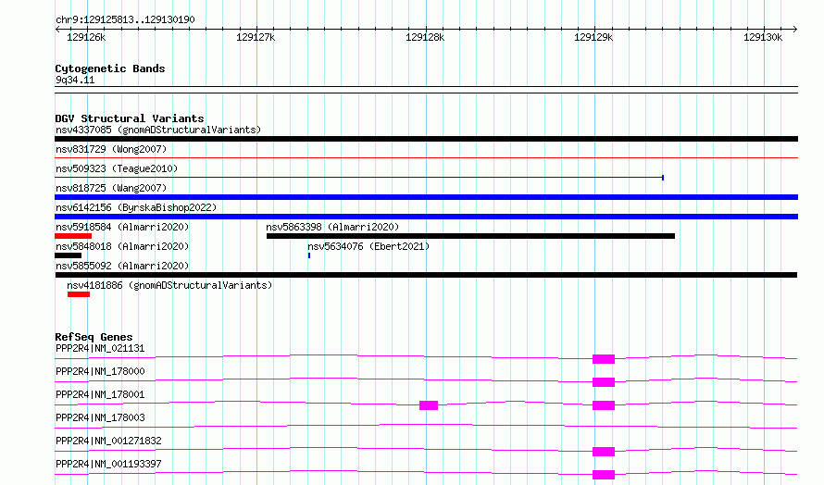Image resolution: width=824 pixels, height=485 pixels.
Task: Open the PPP2R4|NM_178001 transcript label
Action: click(x=100, y=394)
